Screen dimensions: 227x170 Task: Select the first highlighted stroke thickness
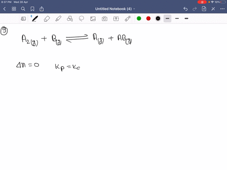click(x=167, y=18)
